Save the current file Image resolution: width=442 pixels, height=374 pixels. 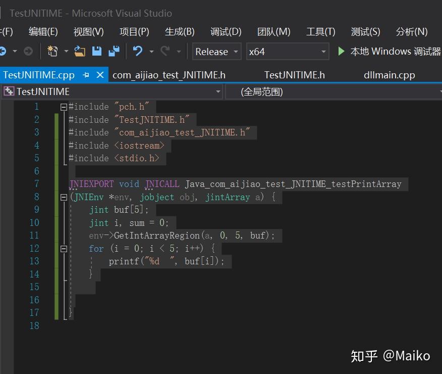click(x=98, y=51)
